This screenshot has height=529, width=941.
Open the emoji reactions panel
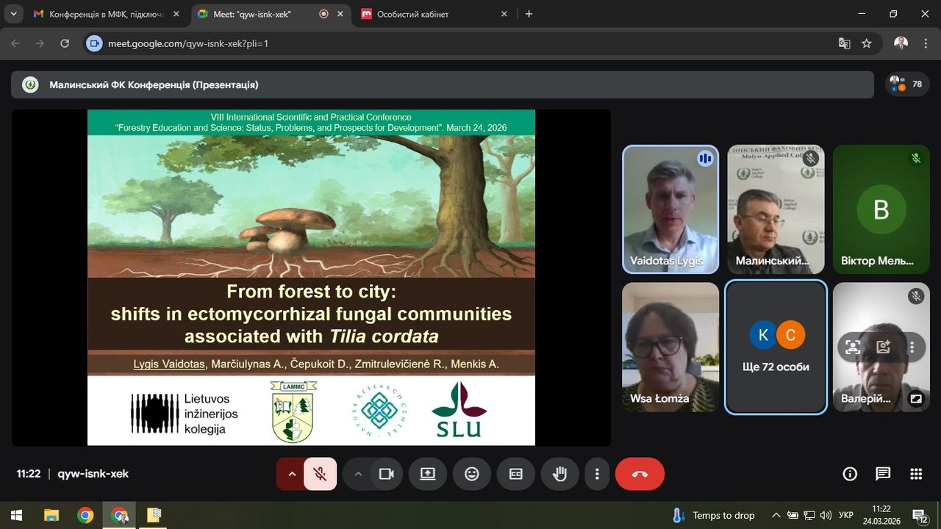pyautogui.click(x=472, y=474)
